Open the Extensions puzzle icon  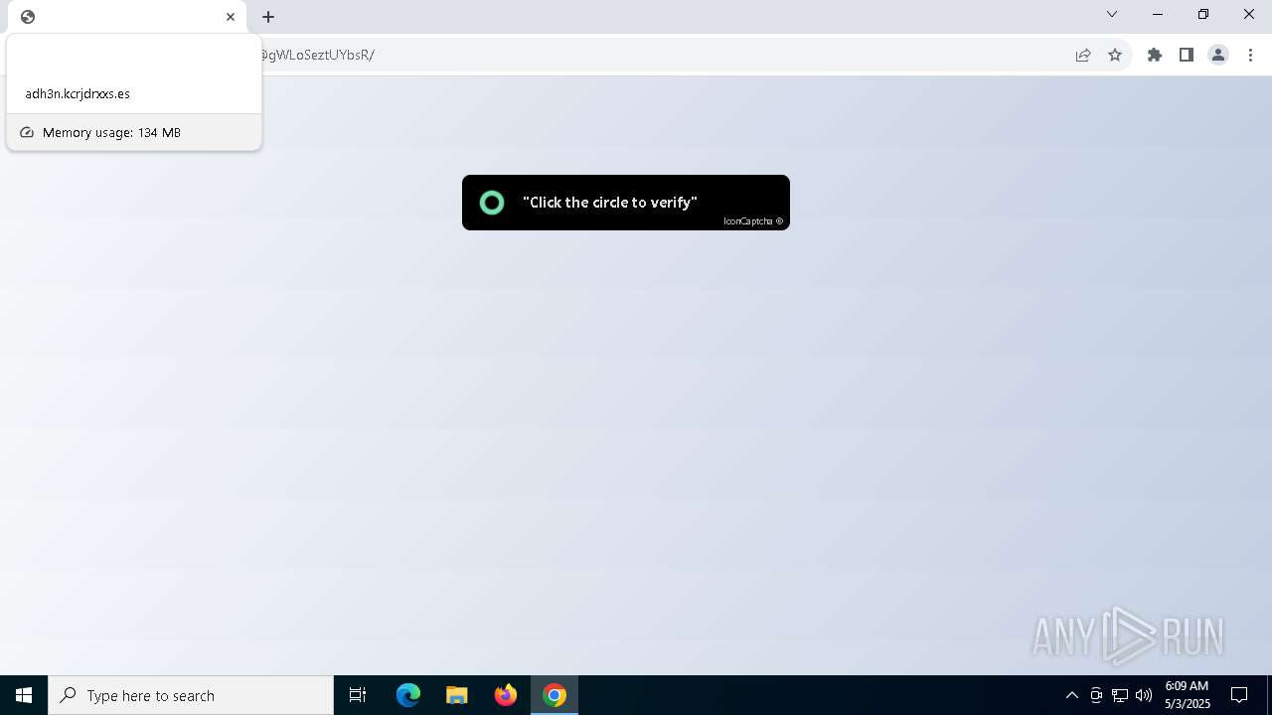coord(1155,55)
